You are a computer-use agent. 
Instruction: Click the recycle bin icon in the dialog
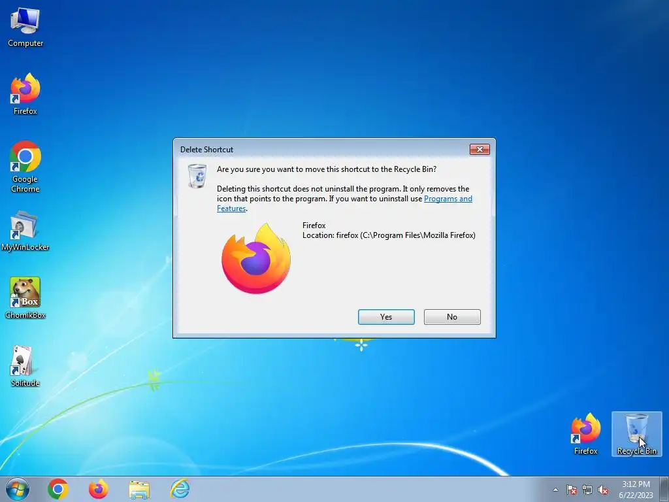coord(197,175)
